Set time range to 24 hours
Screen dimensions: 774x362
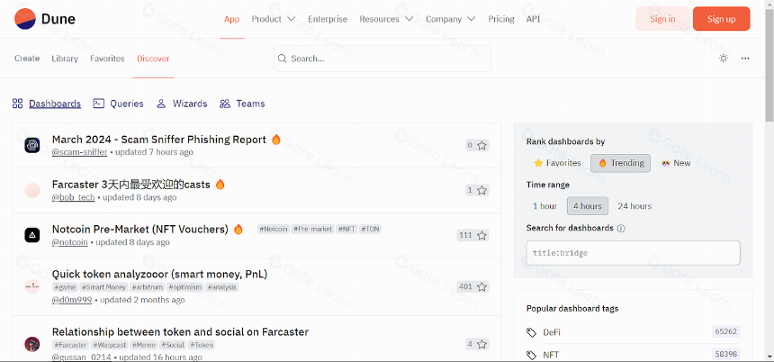[x=634, y=206]
